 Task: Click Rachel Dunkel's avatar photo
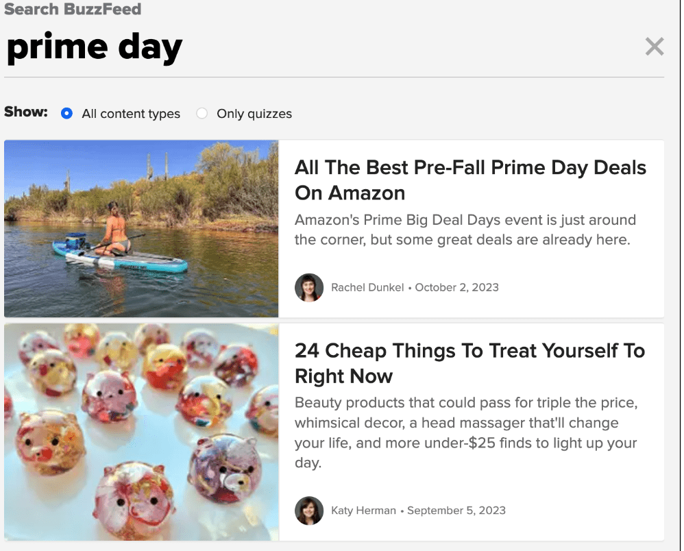309,288
